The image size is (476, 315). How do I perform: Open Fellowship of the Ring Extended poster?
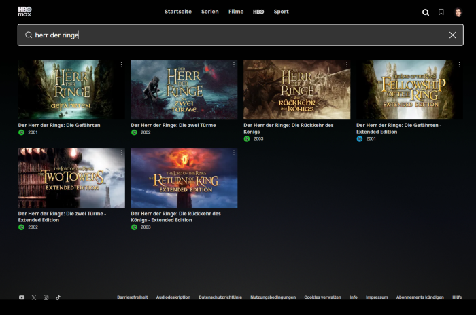(x=409, y=90)
